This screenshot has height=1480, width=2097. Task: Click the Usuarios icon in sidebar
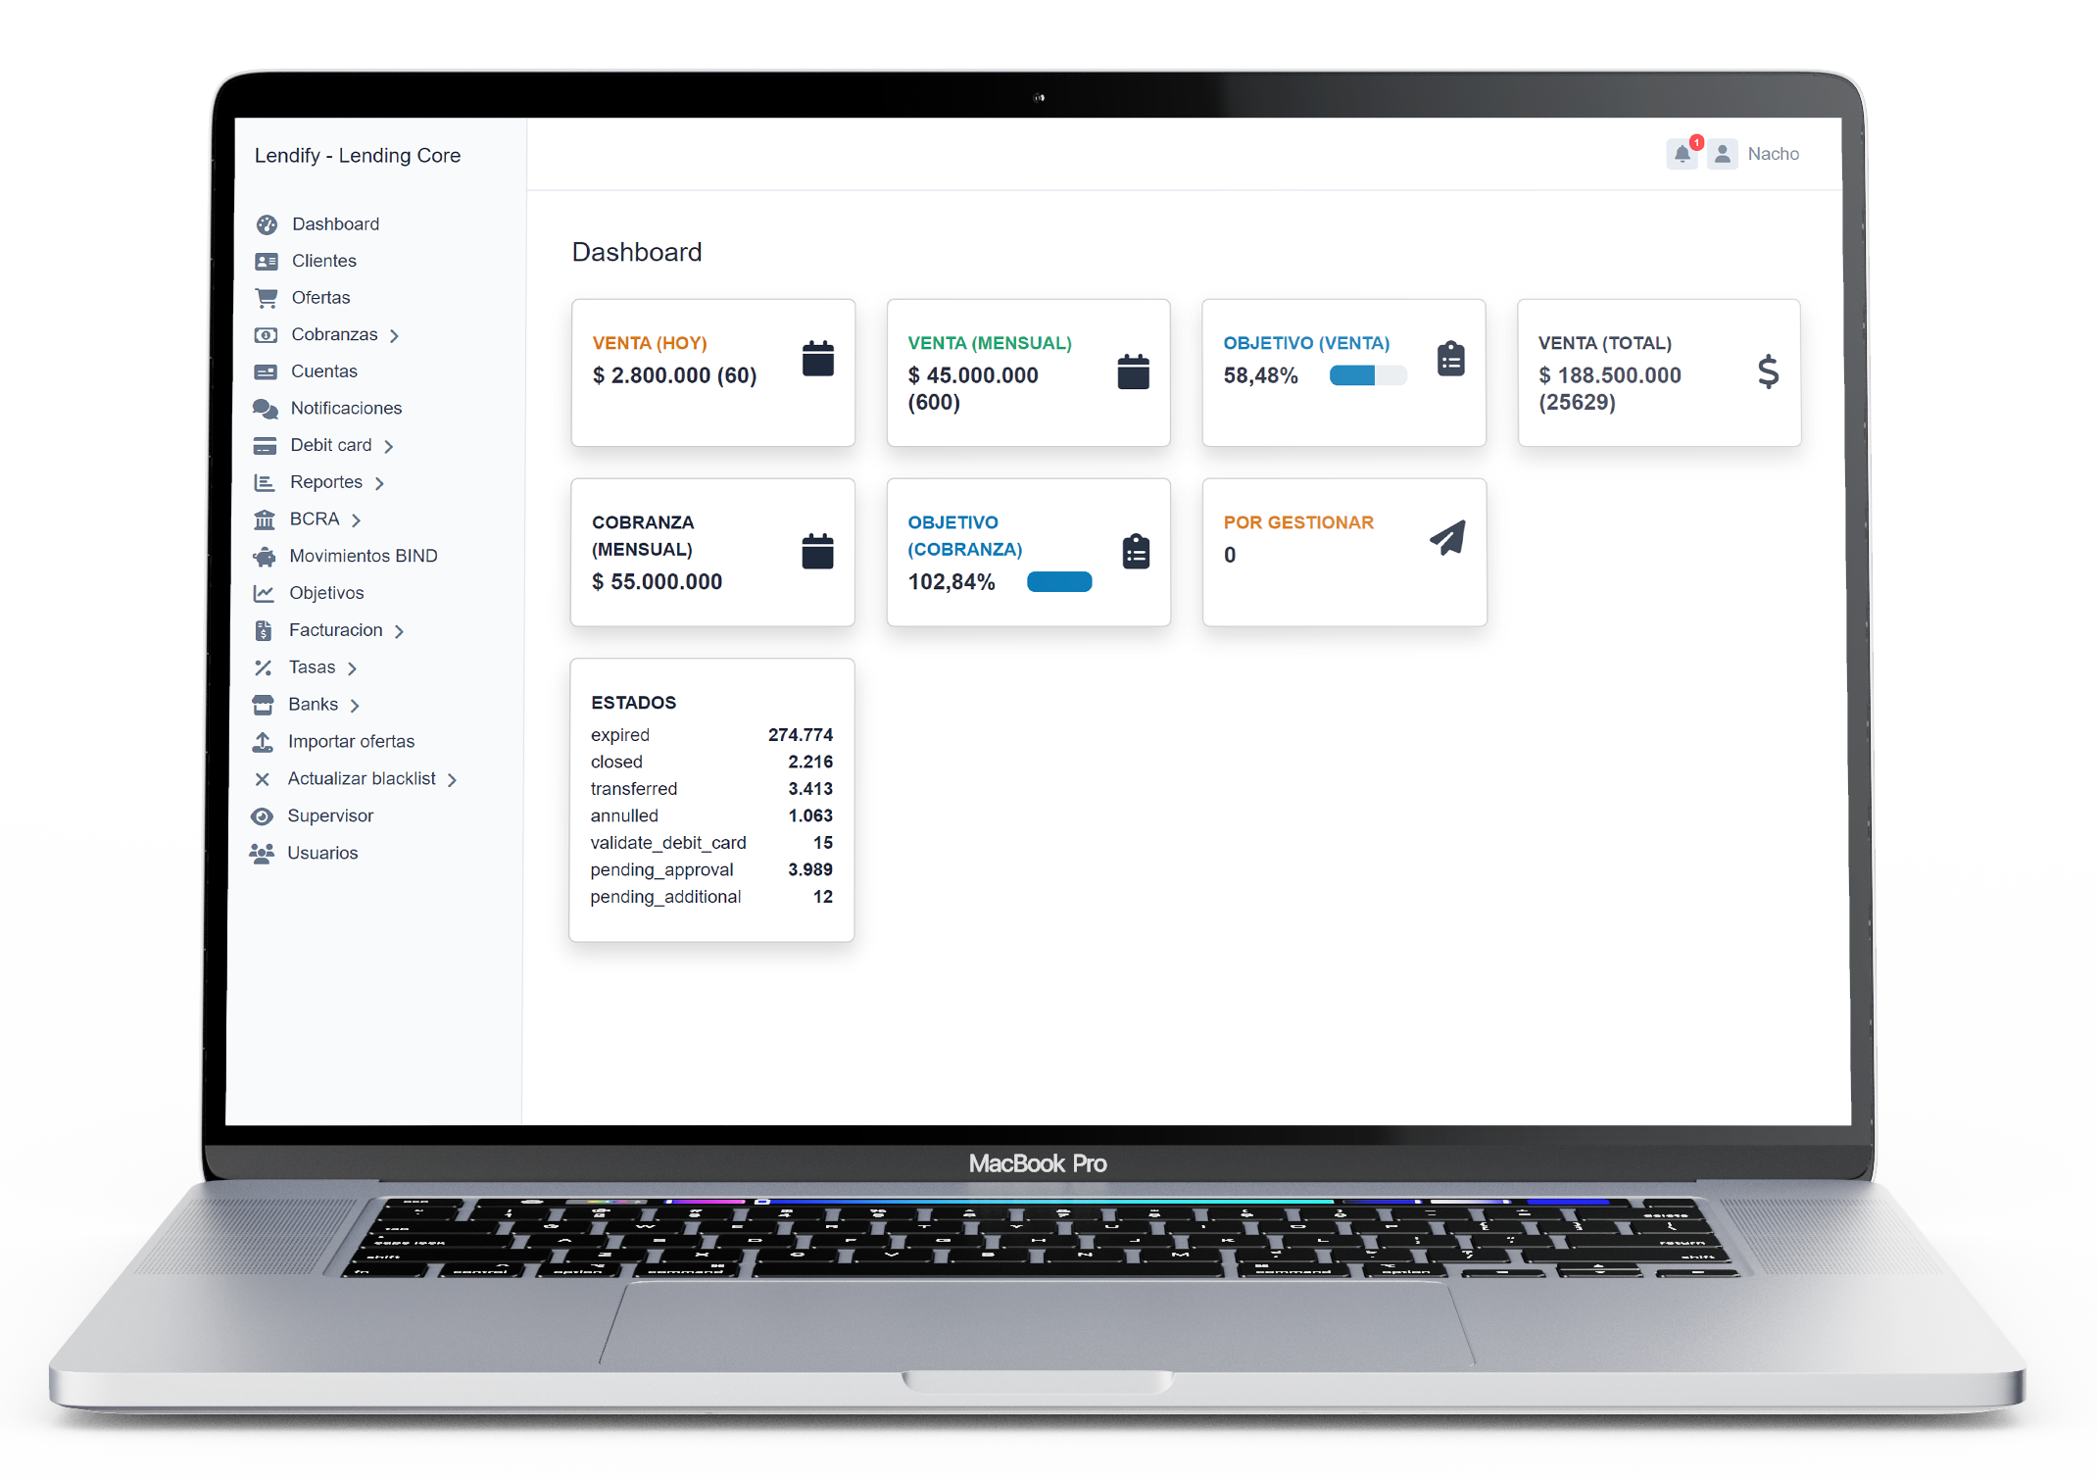pos(266,851)
